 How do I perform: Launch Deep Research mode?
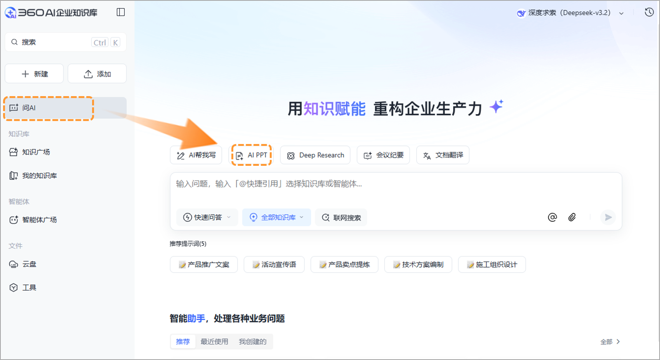(x=315, y=155)
